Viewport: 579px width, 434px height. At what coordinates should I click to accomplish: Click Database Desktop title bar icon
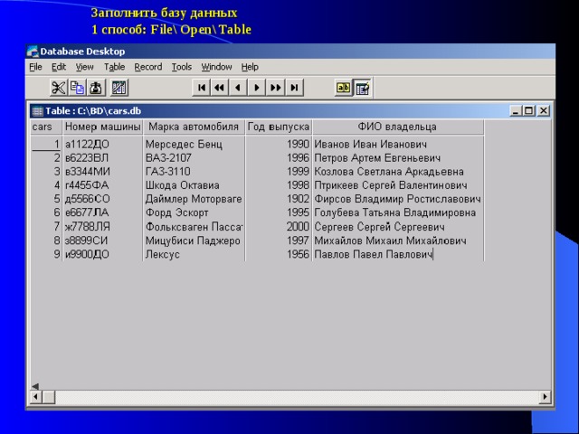coord(33,51)
